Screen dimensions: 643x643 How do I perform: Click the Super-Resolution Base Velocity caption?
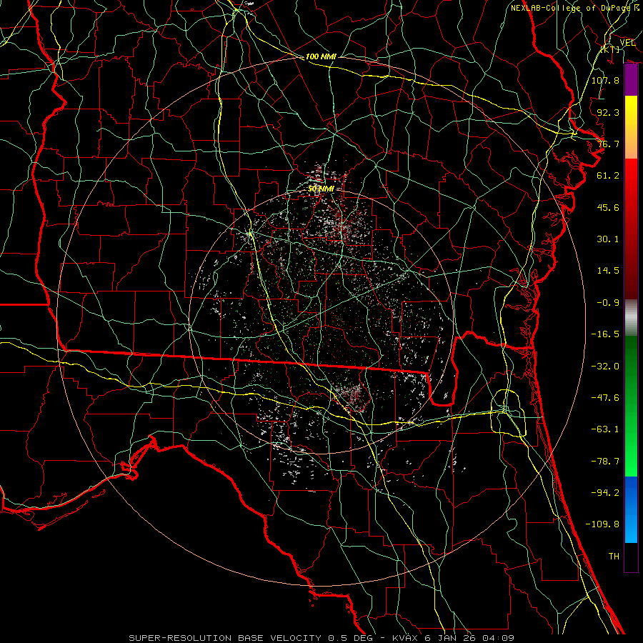pyautogui.click(x=321, y=638)
